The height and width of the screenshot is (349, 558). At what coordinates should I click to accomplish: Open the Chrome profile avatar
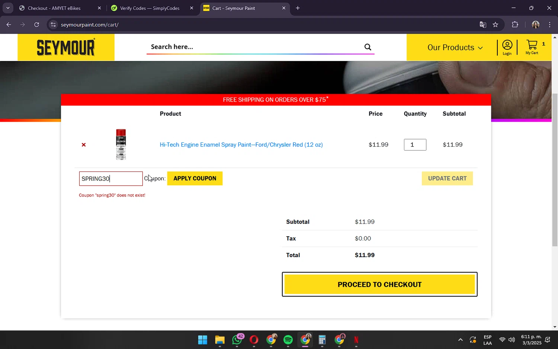pos(535,25)
